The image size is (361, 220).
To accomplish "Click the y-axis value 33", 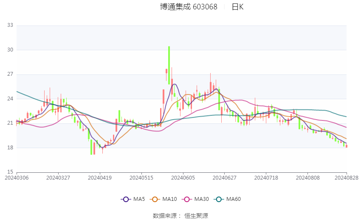I will point(10,25).
